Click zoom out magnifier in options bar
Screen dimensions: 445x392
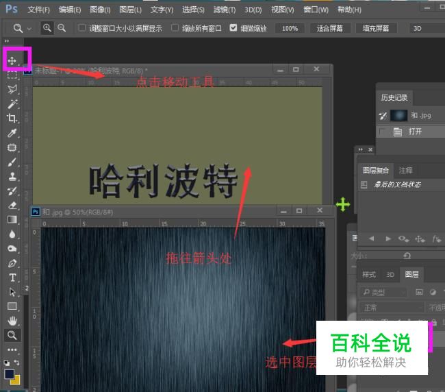pos(62,28)
